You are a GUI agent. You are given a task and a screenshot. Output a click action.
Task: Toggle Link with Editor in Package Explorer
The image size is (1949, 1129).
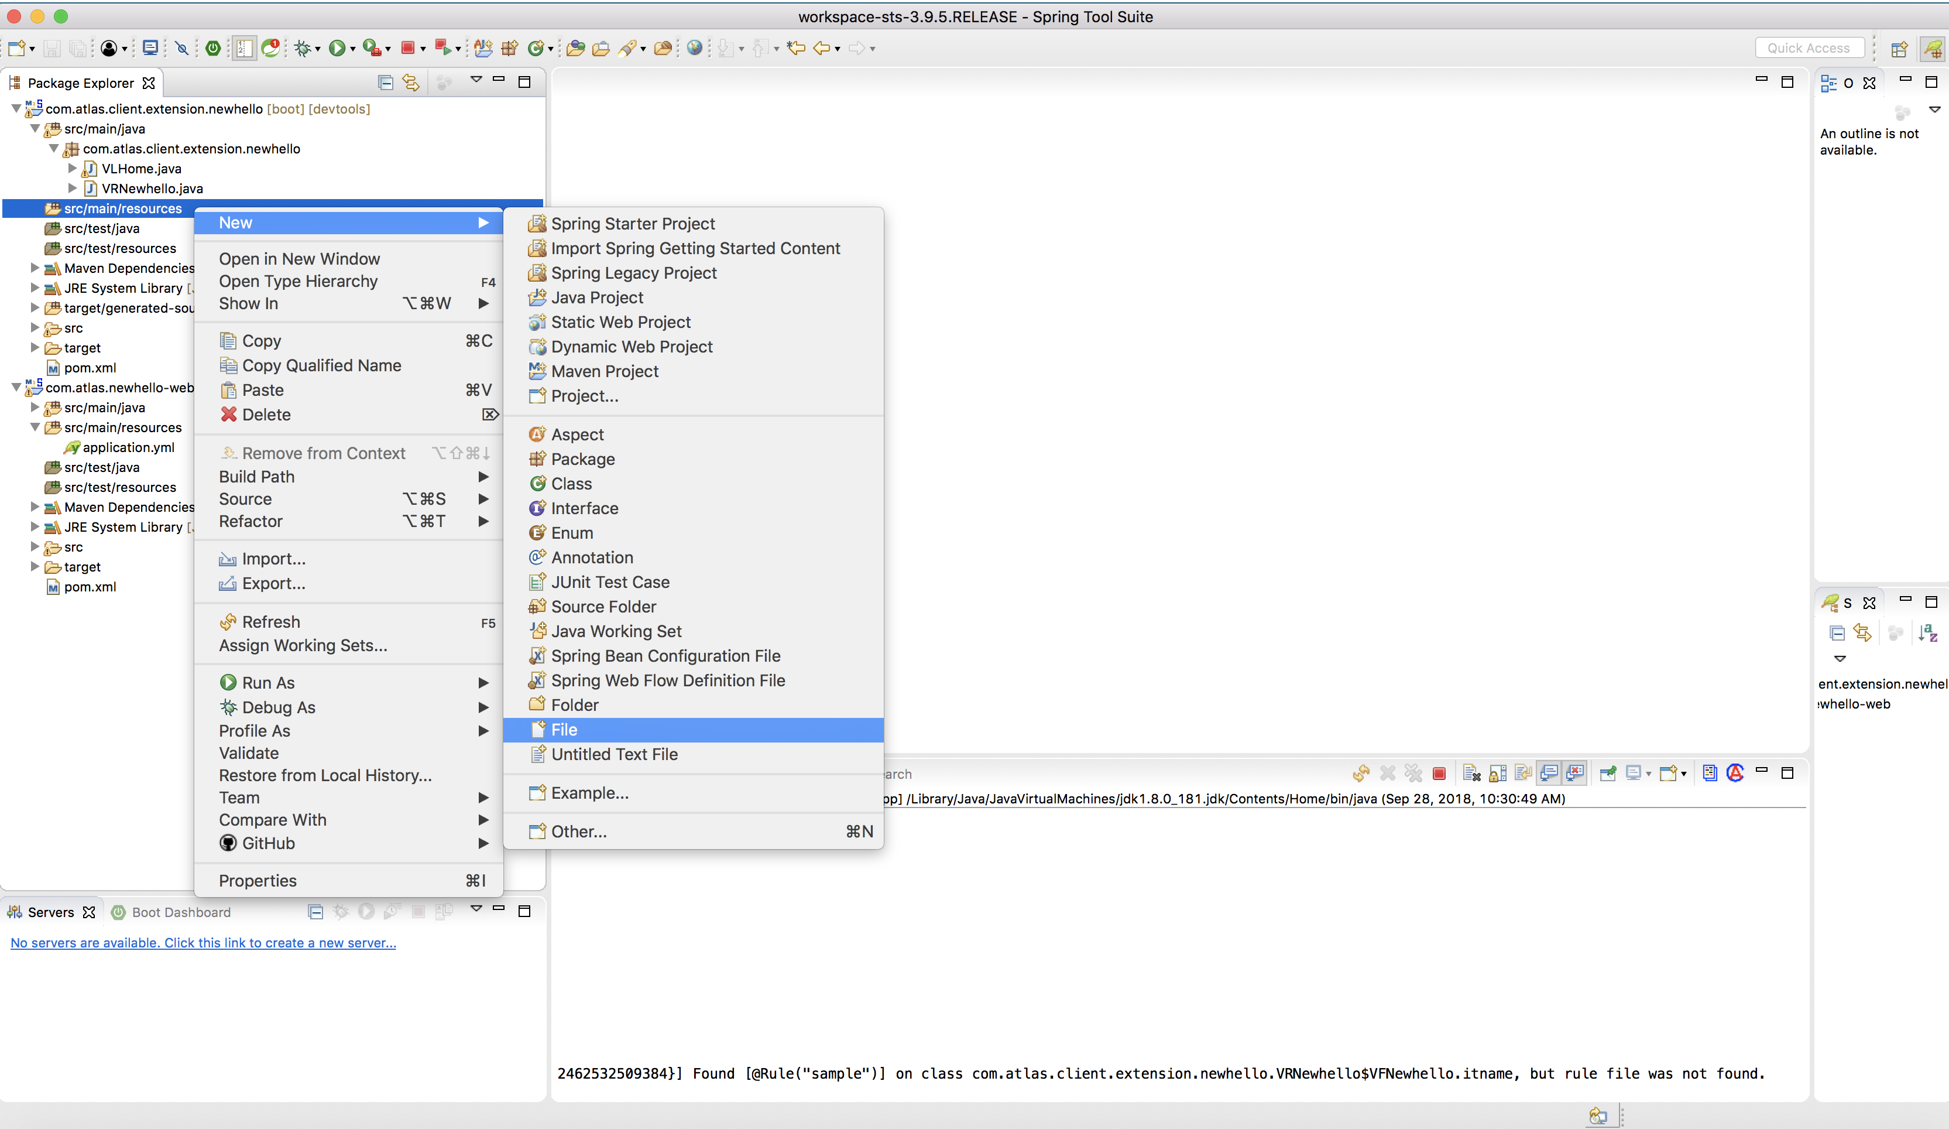(411, 83)
